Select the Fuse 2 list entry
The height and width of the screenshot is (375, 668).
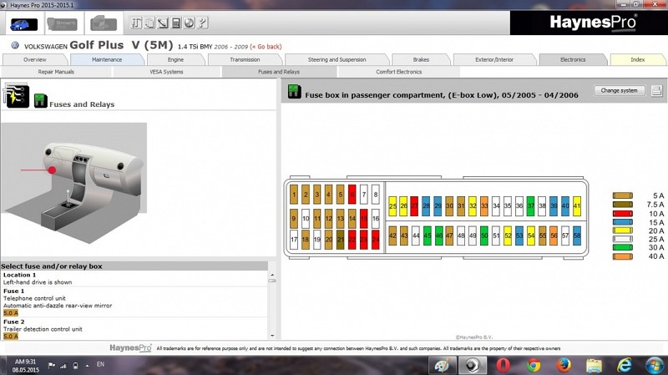point(134,328)
